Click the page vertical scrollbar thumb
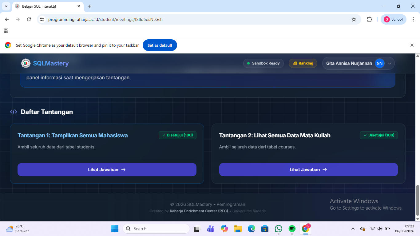This screenshot has height=236, width=420. pyautogui.click(x=418, y=200)
